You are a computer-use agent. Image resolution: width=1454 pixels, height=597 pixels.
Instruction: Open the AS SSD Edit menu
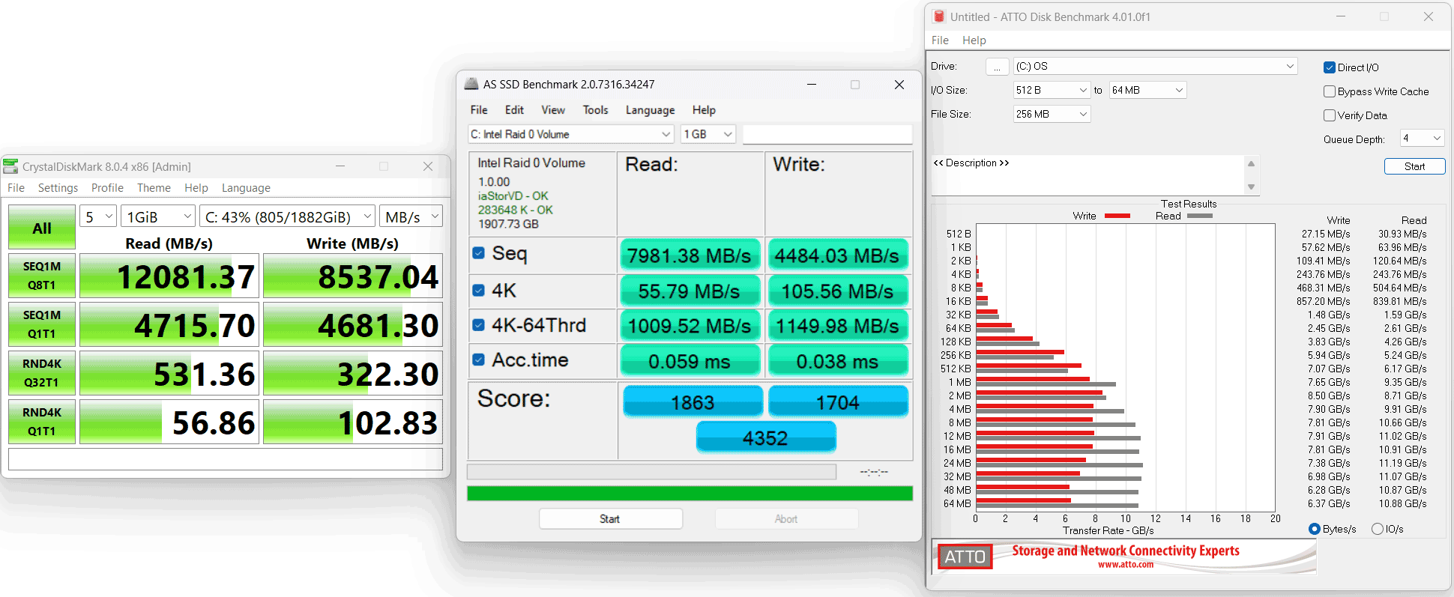tap(514, 110)
